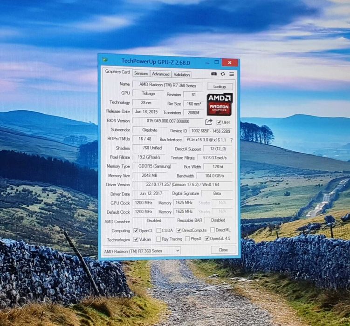Click the Technology value 28 nm

click(146, 102)
